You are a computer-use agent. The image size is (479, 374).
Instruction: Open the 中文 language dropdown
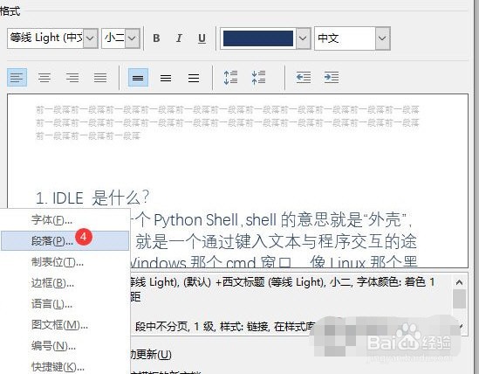click(382, 38)
